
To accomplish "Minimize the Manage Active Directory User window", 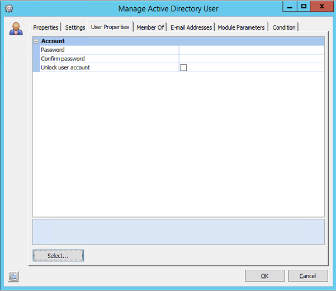I will 290,7.
